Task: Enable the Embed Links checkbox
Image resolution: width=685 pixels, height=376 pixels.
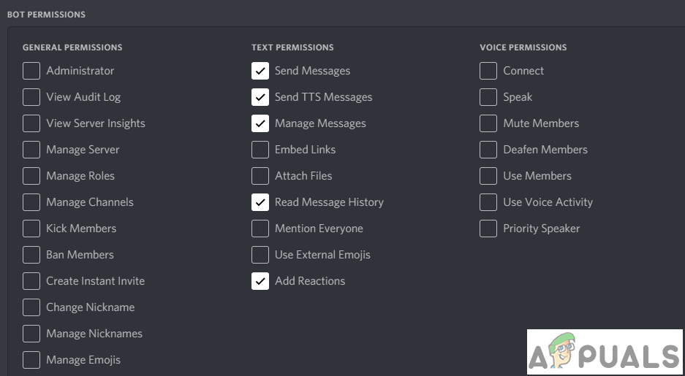Action: coord(260,150)
